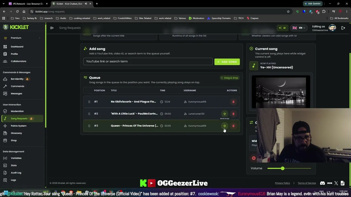Click the OGGeezerLive profile avatar
This screenshot has width=351, height=197.
pos(332,28)
